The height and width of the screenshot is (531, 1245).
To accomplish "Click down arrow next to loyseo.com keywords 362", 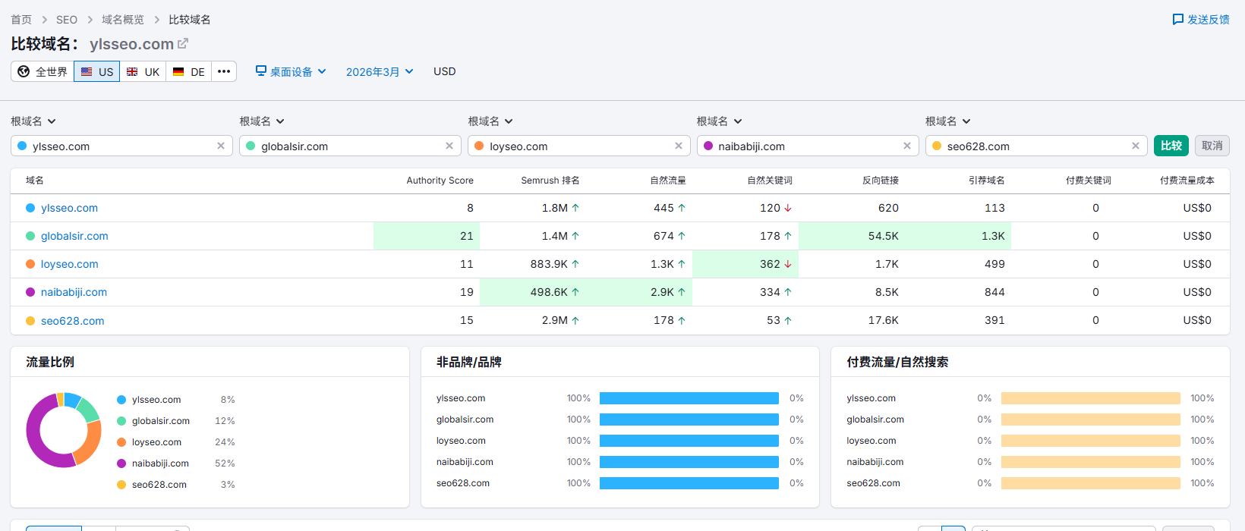I will pos(788,264).
